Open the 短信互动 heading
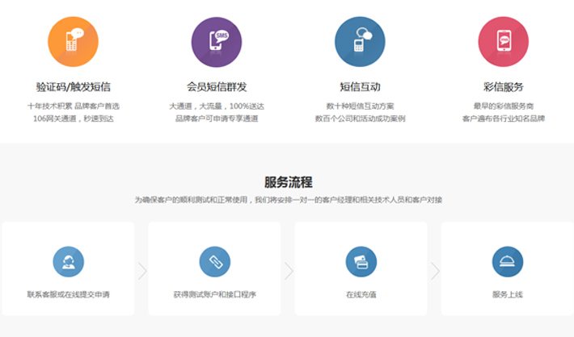Image resolution: width=574 pixels, height=337 pixels. pyautogui.click(x=361, y=87)
